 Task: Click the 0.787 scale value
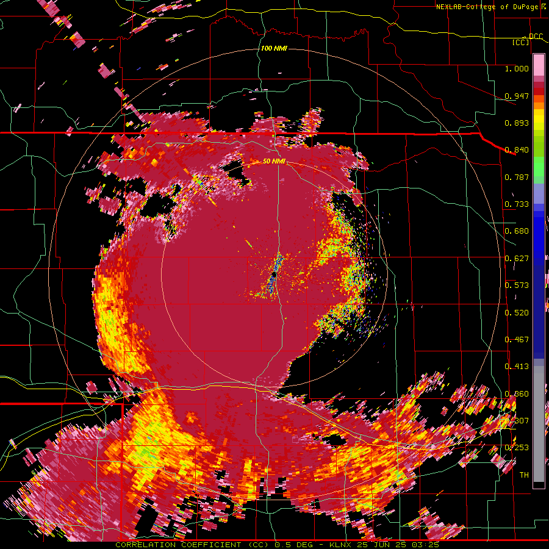click(517, 177)
